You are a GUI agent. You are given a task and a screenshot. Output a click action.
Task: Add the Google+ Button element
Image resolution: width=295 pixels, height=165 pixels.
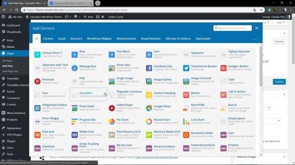(x=237, y=68)
